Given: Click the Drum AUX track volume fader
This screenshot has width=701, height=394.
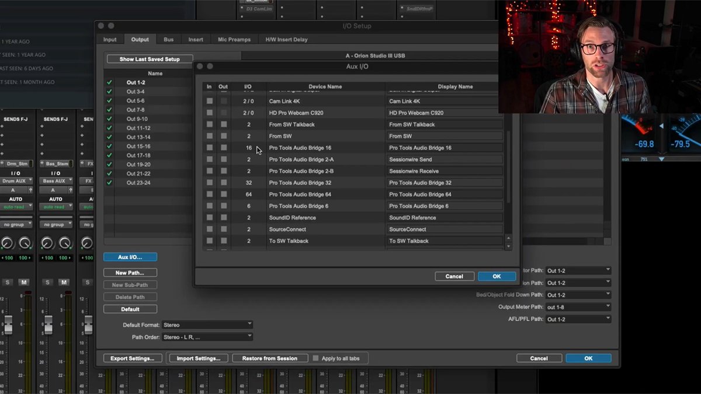Looking at the screenshot, I should click(8, 323).
